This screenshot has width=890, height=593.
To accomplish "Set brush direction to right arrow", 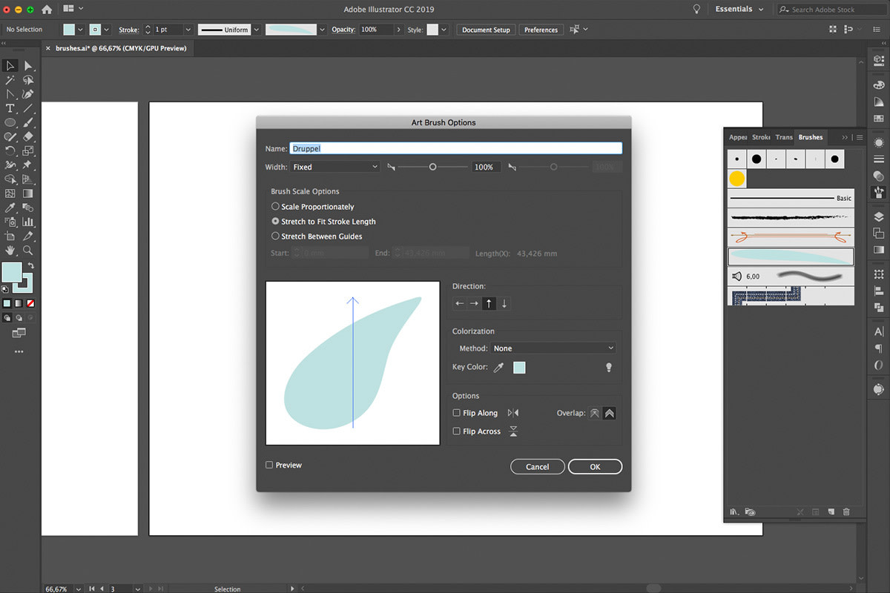I will [x=475, y=303].
